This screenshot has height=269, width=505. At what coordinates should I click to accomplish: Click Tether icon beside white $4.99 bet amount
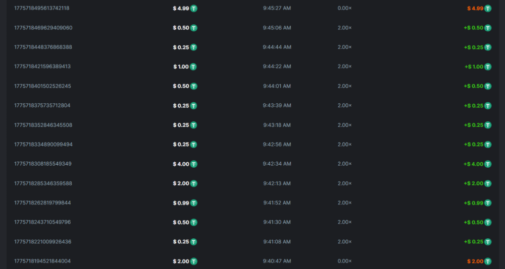point(193,9)
